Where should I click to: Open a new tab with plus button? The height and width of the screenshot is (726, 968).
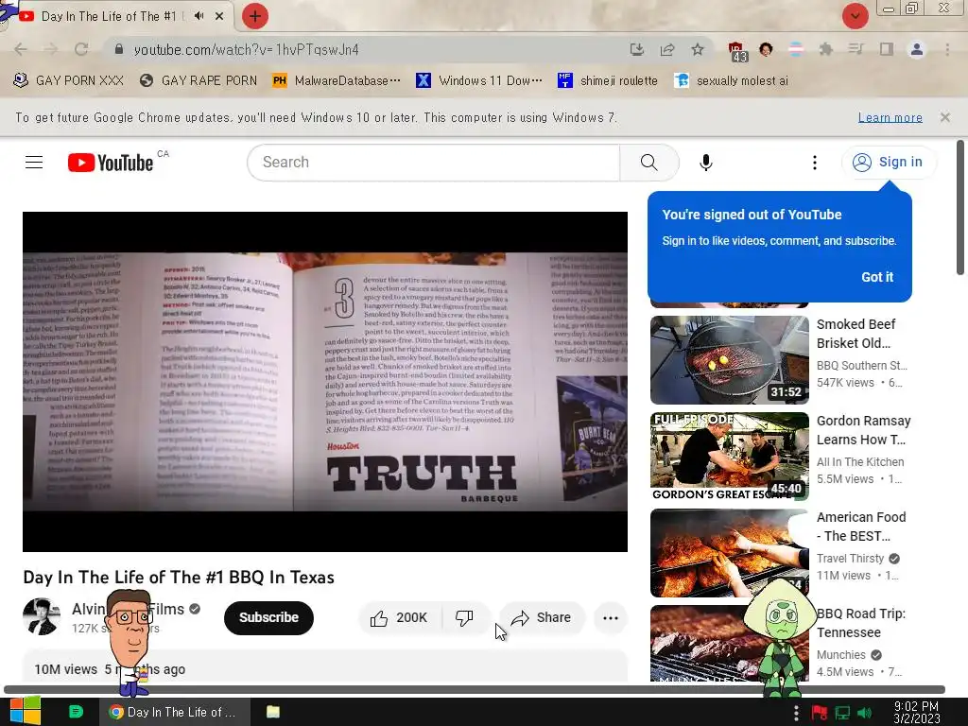pos(255,16)
